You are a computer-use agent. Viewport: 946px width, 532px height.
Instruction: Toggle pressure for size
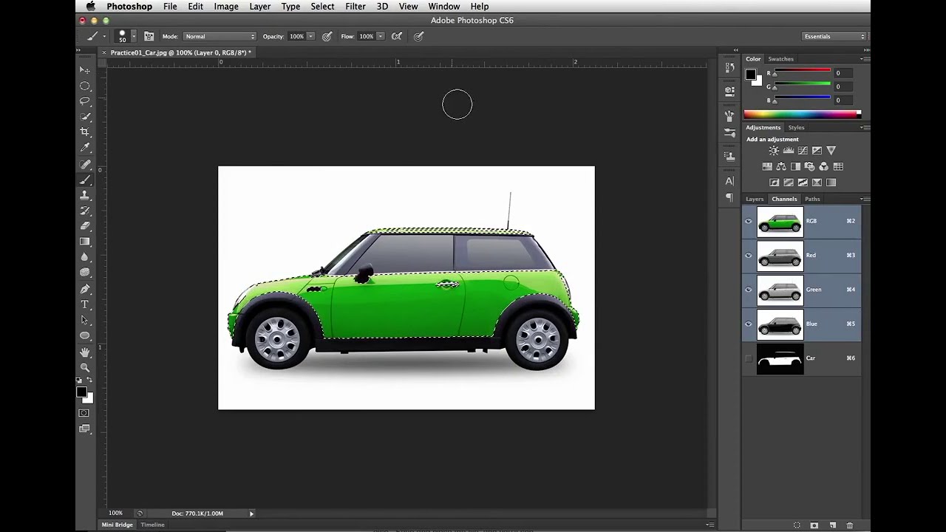(x=419, y=36)
